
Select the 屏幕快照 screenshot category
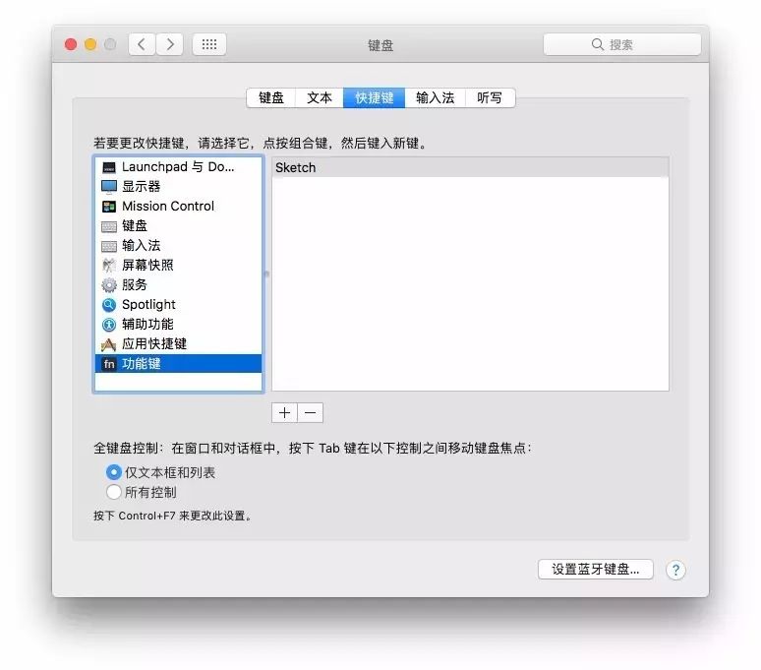click(179, 265)
